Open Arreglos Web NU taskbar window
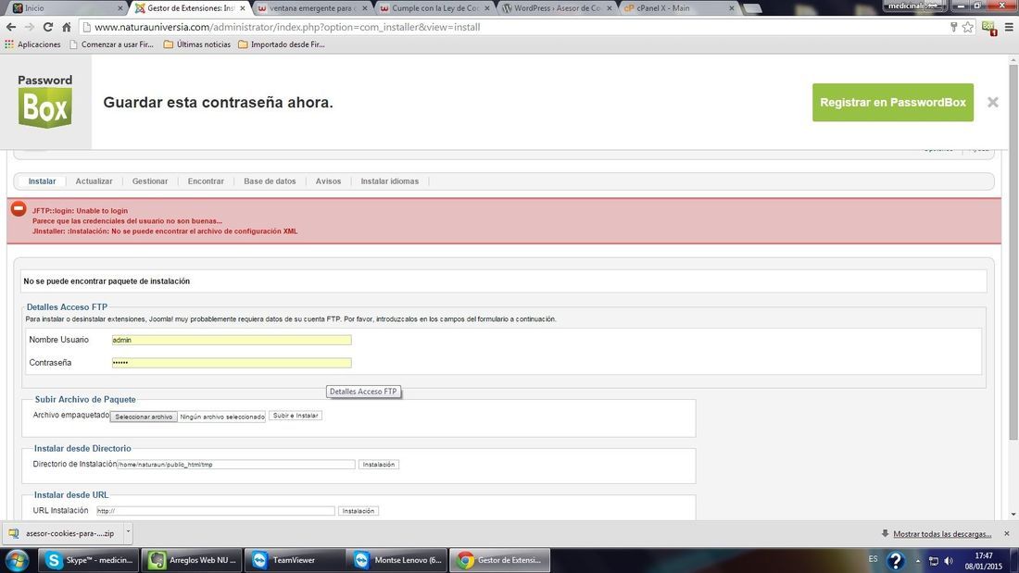The height and width of the screenshot is (573, 1019). point(193,560)
